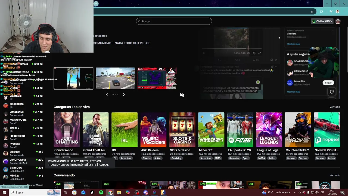Click the MMO tag under Minecraft
Viewport: 348px width, 196px height.
click(217, 158)
